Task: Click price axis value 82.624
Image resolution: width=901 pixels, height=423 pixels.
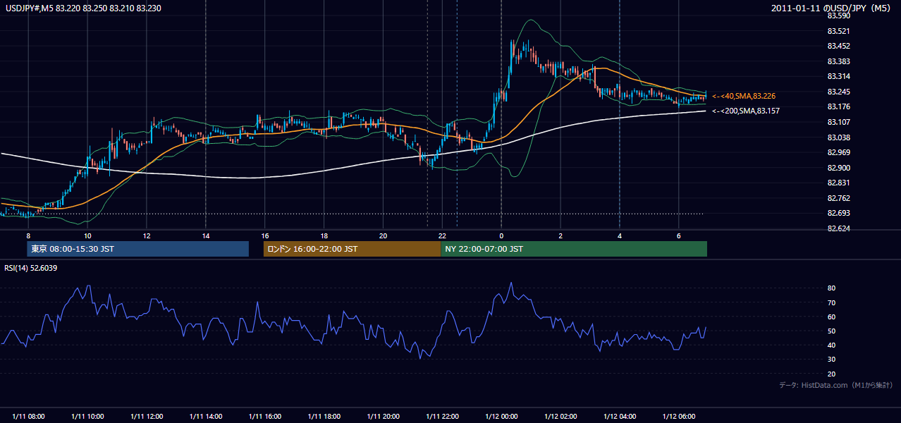Action: point(838,228)
